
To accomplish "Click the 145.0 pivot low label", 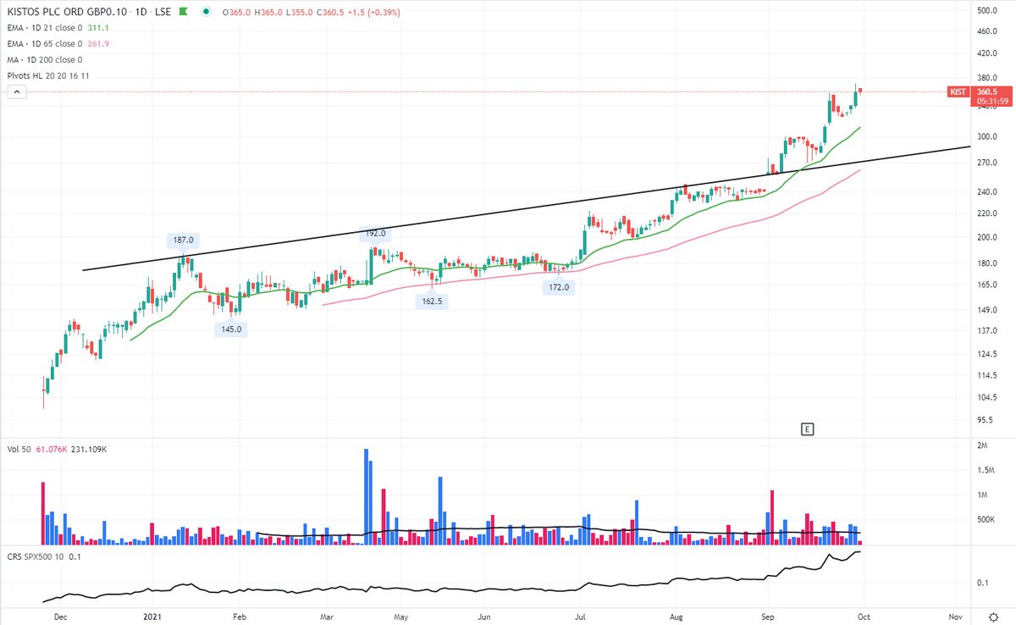I will pyautogui.click(x=233, y=329).
